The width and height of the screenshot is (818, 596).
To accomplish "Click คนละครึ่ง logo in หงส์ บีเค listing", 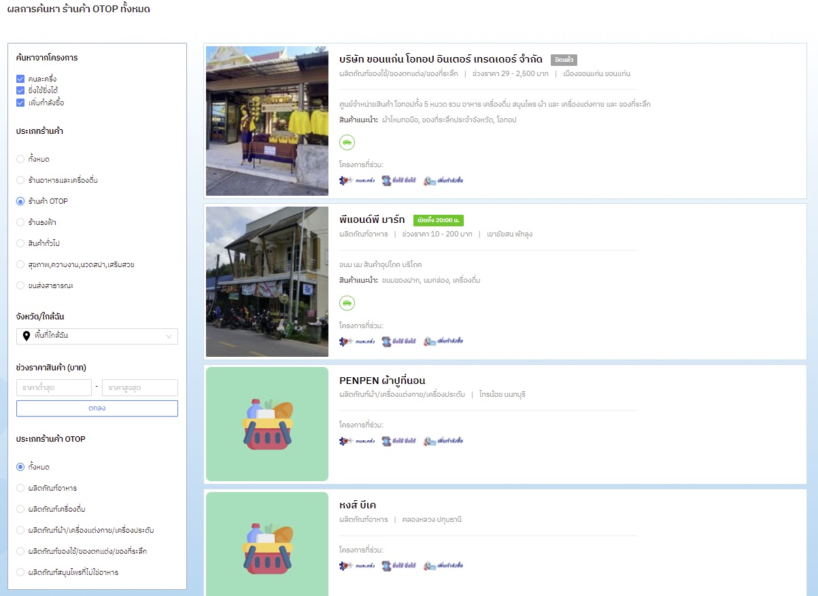I will [357, 565].
